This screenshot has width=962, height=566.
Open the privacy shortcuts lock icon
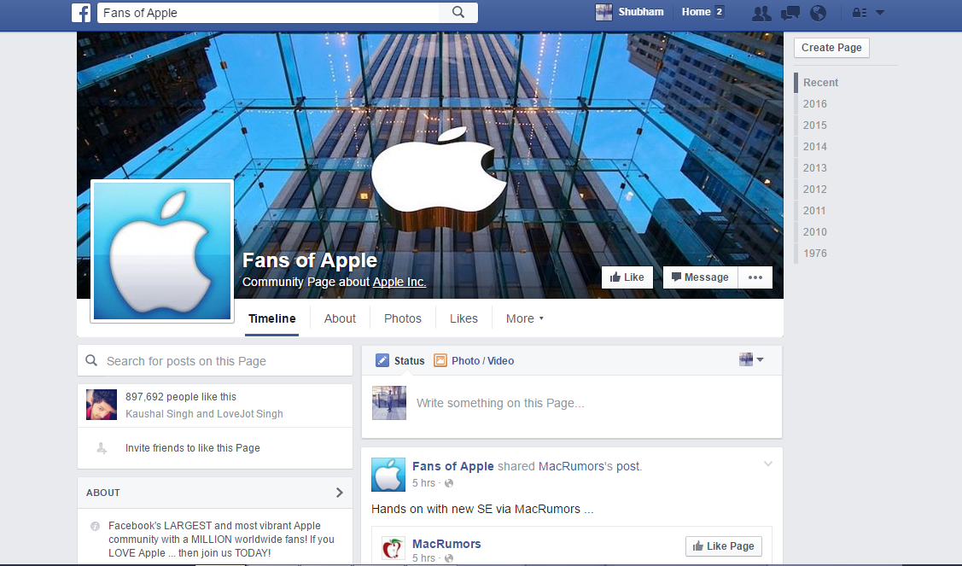point(860,12)
